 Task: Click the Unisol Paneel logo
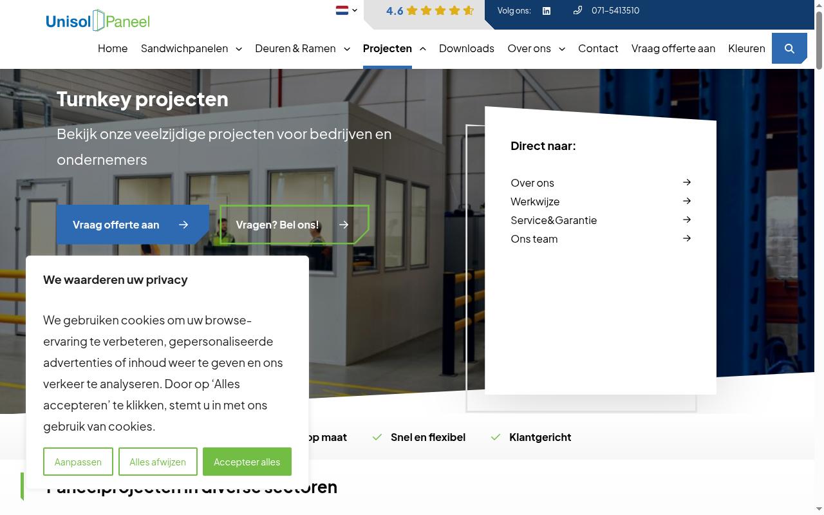click(98, 21)
